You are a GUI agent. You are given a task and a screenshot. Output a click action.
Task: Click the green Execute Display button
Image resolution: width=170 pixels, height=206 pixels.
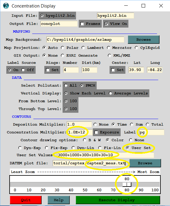(118, 200)
